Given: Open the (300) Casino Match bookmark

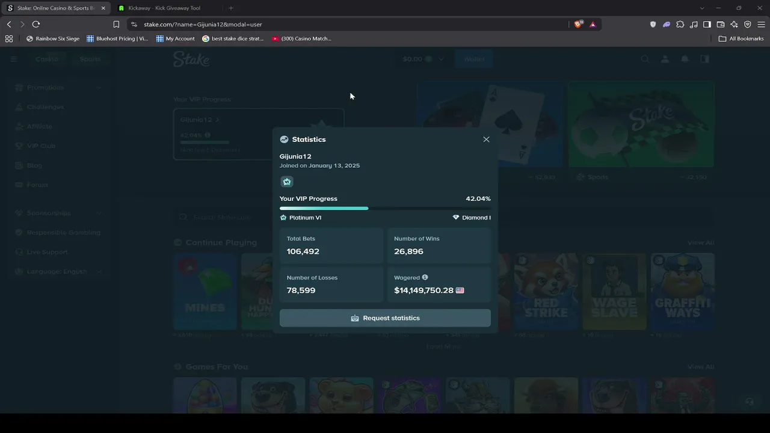Looking at the screenshot, I should 301,38.
